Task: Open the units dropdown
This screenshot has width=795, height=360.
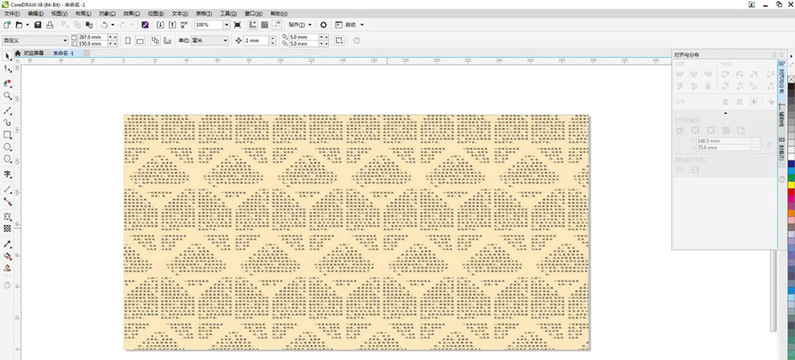Action: click(x=226, y=41)
